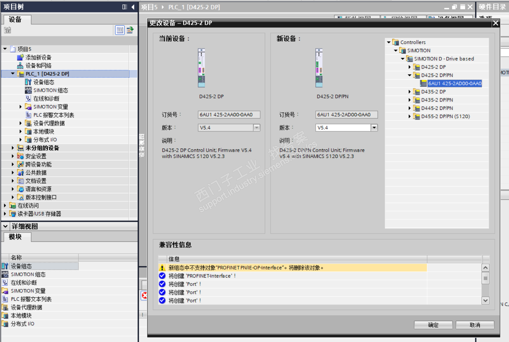Expand the D435-2 DP catalog folder
This screenshot has width=509, height=342.
click(409, 92)
